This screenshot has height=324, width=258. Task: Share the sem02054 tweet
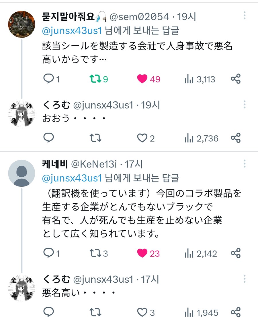(x=236, y=79)
